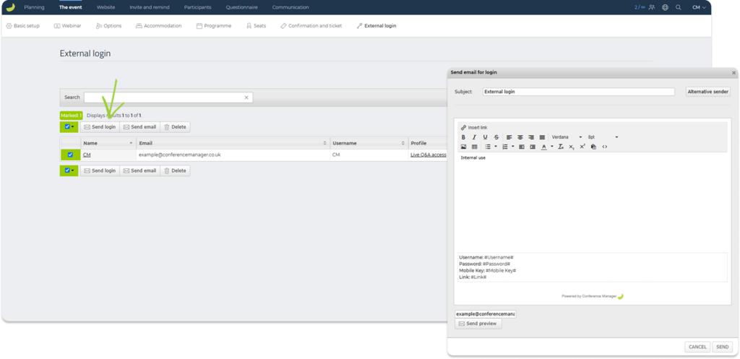The height and width of the screenshot is (359, 740).
Task: Open the Planning menu
Action: click(x=34, y=7)
